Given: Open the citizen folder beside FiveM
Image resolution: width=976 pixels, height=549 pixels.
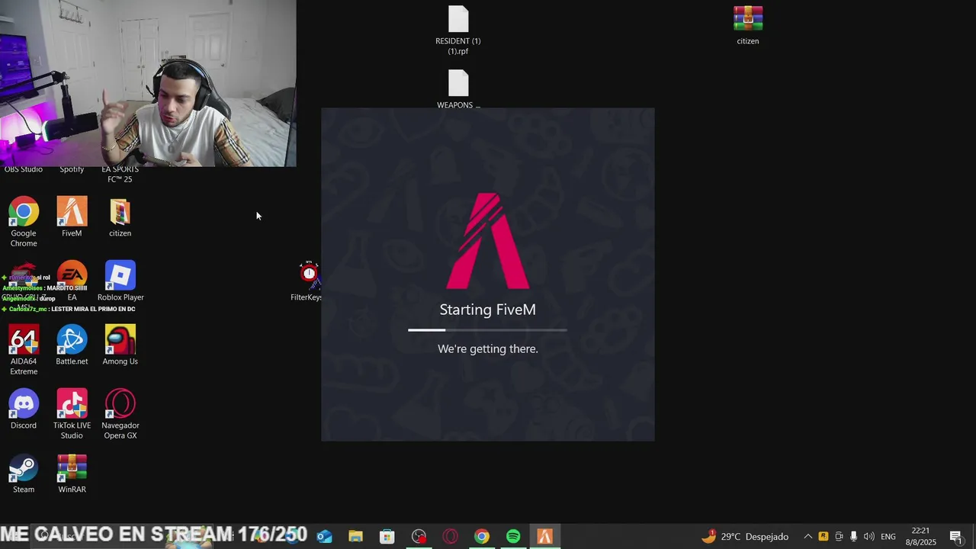Looking at the screenshot, I should (x=120, y=217).
